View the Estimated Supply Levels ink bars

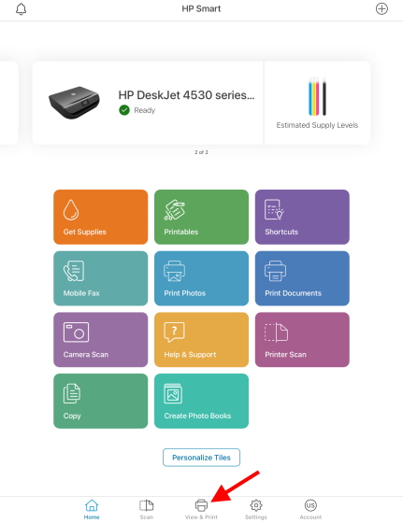point(317,97)
